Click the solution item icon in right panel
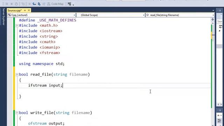The image size is (224, 126). point(220,27)
